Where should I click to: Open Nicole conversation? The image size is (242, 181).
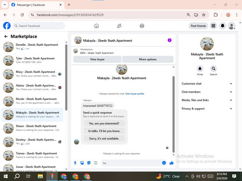click(32, 101)
